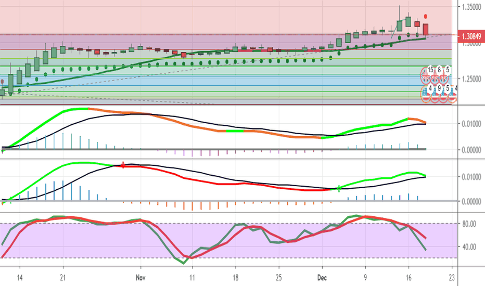
Task: Select the latest red candle on the price chart
Action: coord(426,30)
